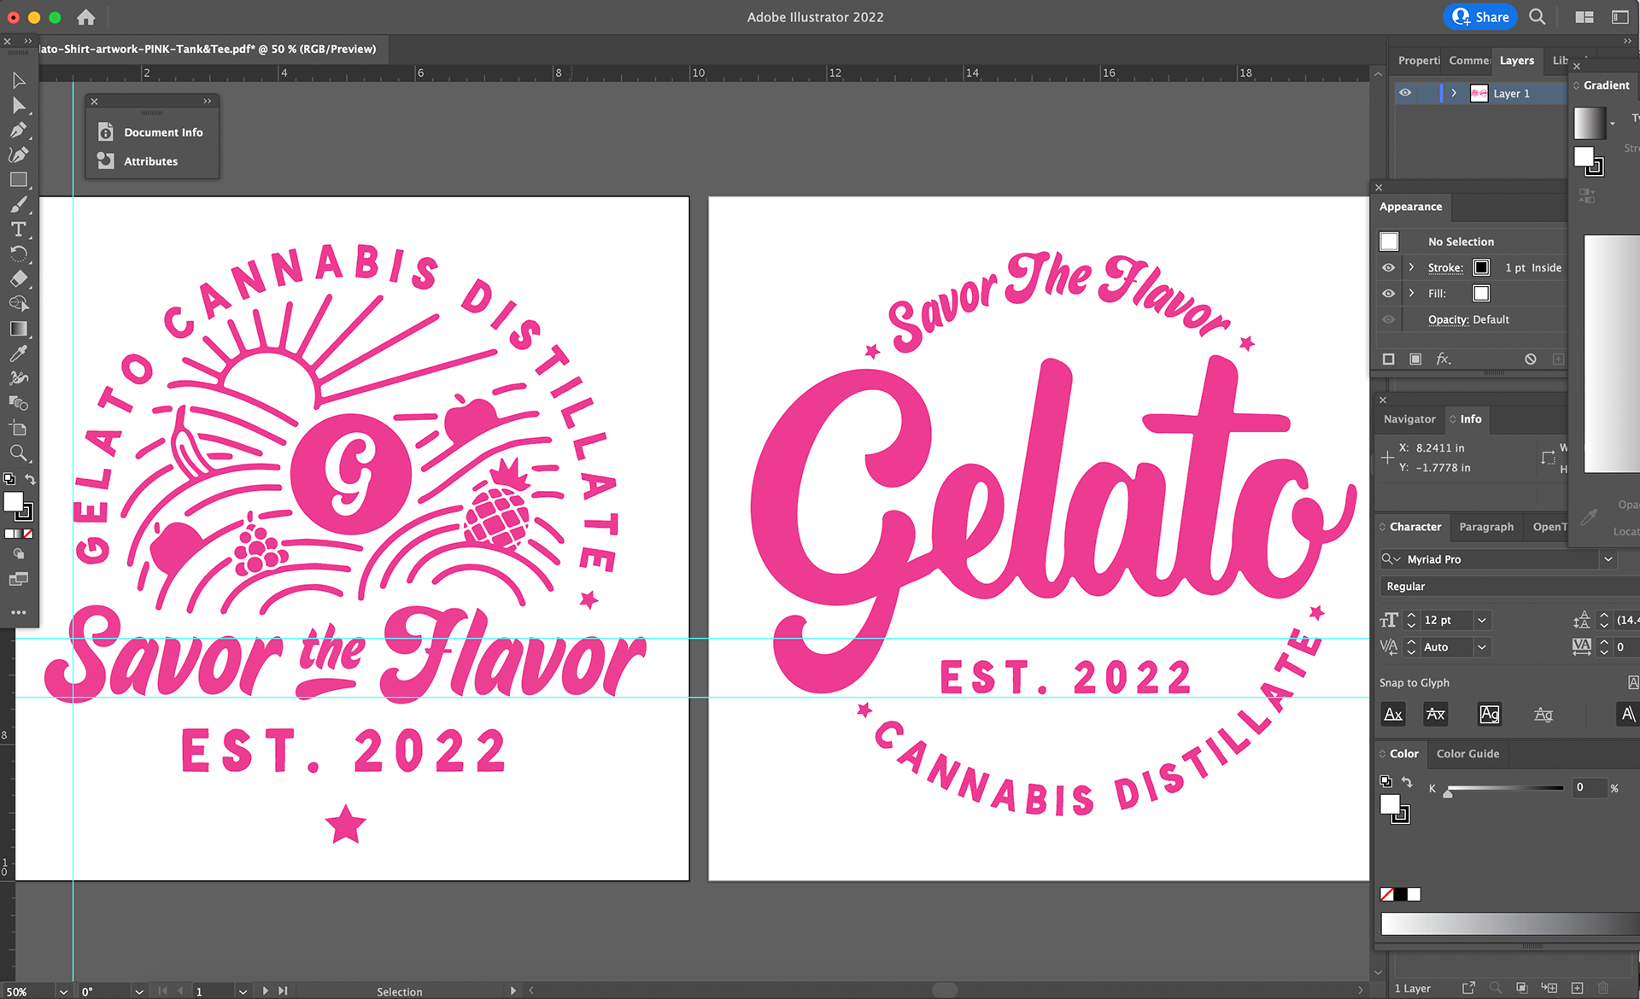Expand Layer 1 contents
The width and height of the screenshot is (1640, 999).
1454,93
